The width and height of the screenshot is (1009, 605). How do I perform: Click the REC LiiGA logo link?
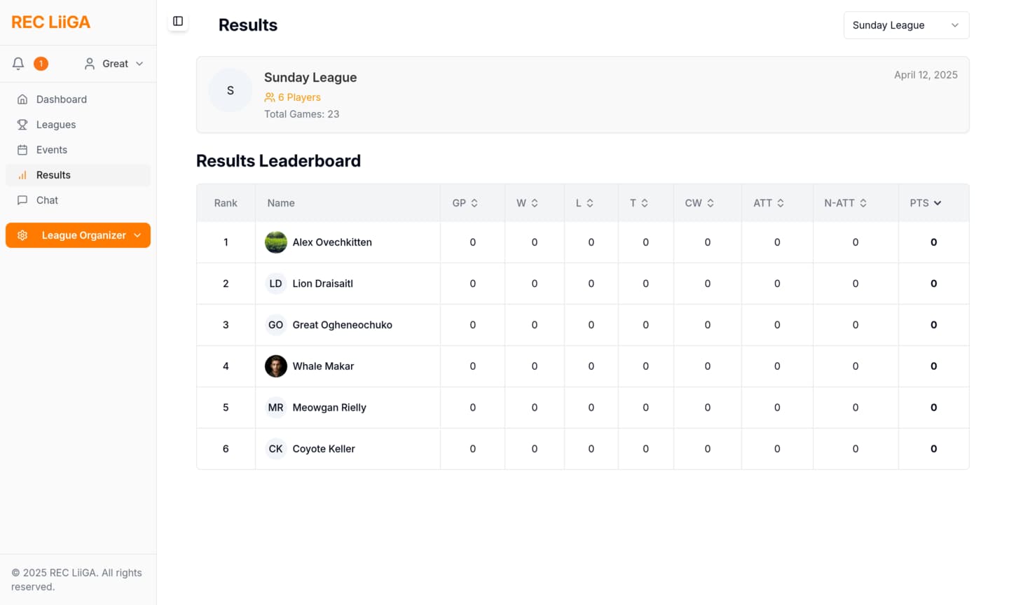[51, 22]
